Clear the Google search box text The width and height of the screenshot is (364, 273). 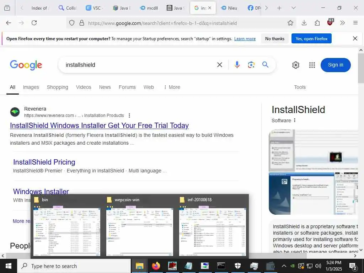pos(219,65)
